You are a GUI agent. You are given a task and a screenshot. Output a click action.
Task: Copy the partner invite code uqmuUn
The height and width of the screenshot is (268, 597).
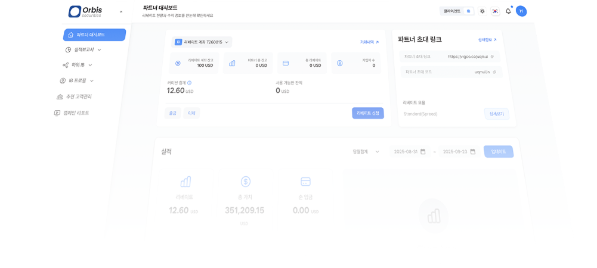[x=494, y=72]
